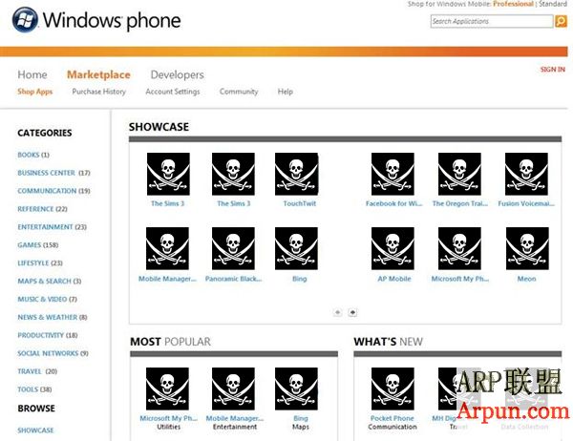
Task: Click the Meon title link
Action: [526, 279]
